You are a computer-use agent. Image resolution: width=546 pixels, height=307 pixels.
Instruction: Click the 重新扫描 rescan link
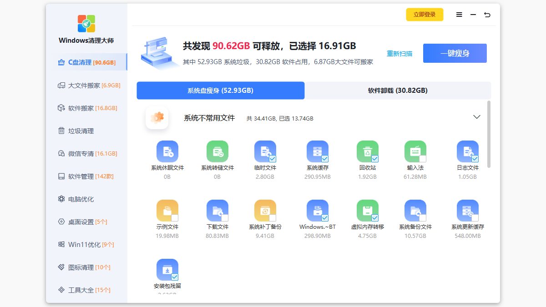[x=399, y=54]
